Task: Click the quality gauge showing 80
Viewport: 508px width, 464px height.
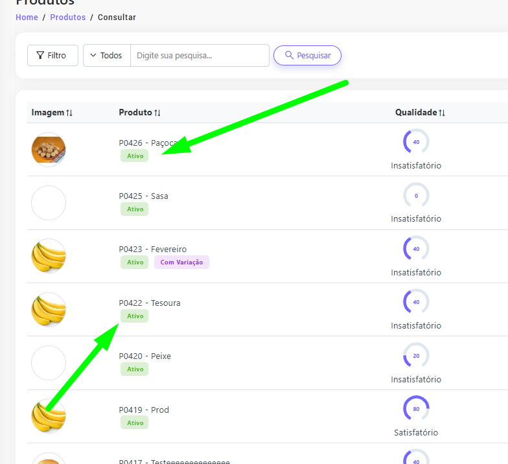Action: click(x=416, y=408)
